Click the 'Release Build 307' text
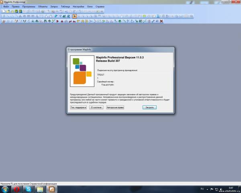 point(108,61)
